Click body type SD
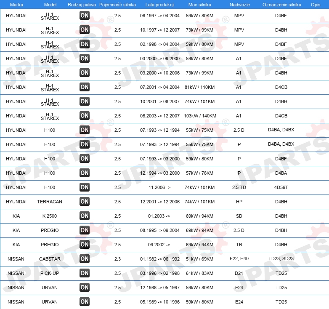 [x=239, y=216]
